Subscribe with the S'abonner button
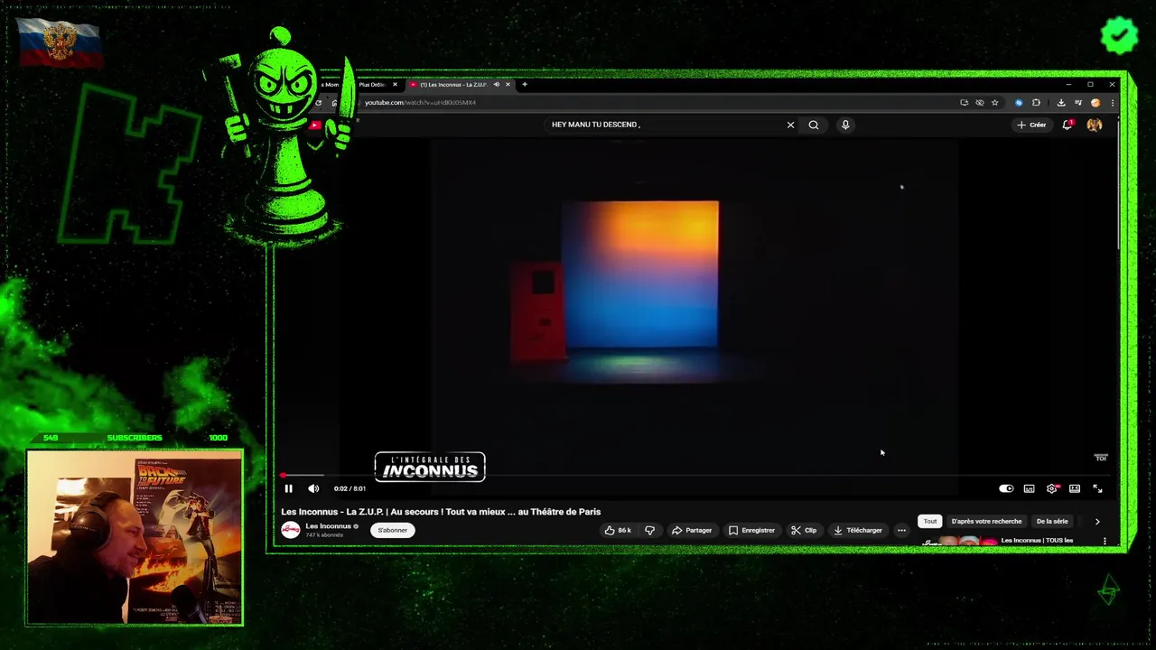This screenshot has height=650, width=1156. tap(392, 530)
